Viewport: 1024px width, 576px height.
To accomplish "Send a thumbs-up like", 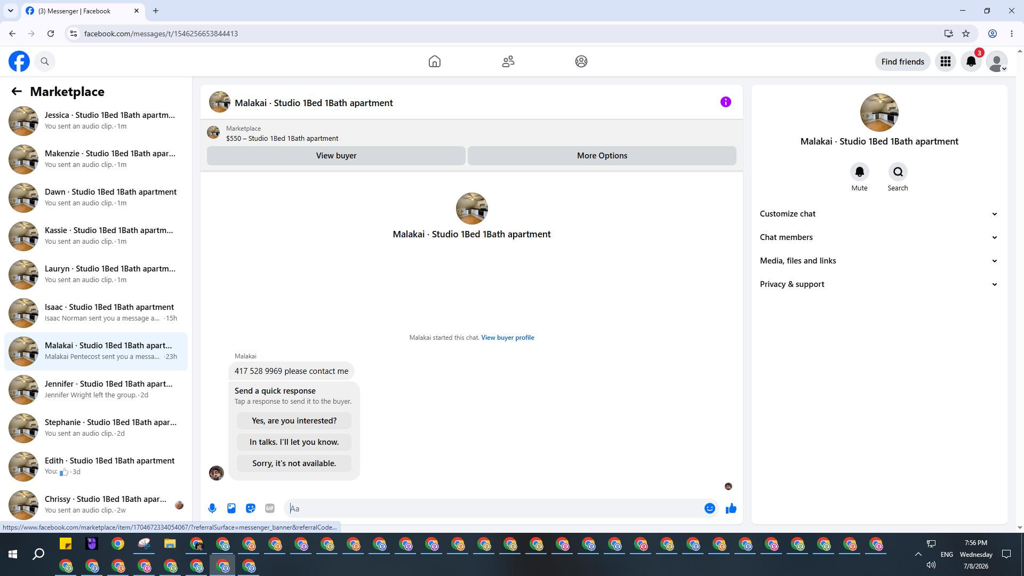I will pos(731,508).
